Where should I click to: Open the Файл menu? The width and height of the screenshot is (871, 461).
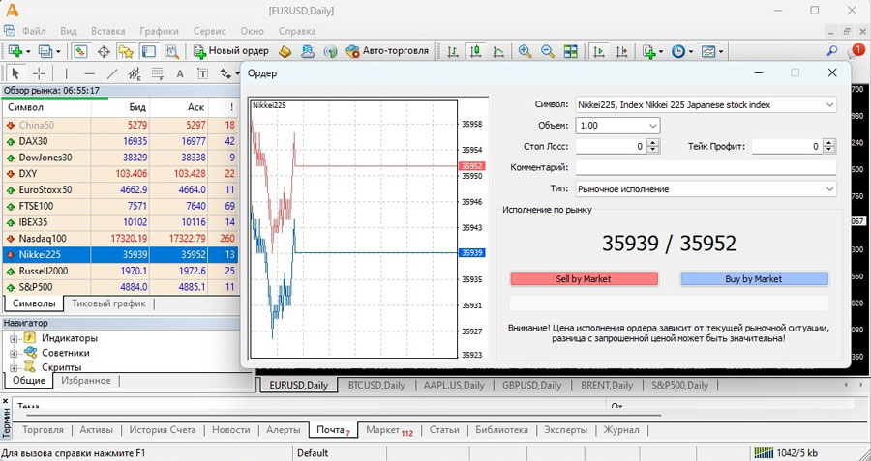(34, 31)
